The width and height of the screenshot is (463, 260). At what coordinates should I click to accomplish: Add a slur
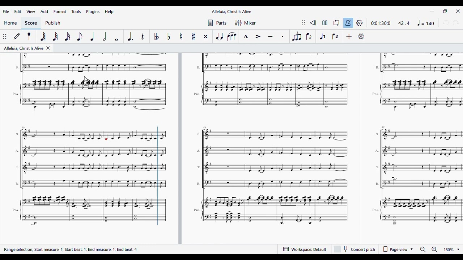232,36
